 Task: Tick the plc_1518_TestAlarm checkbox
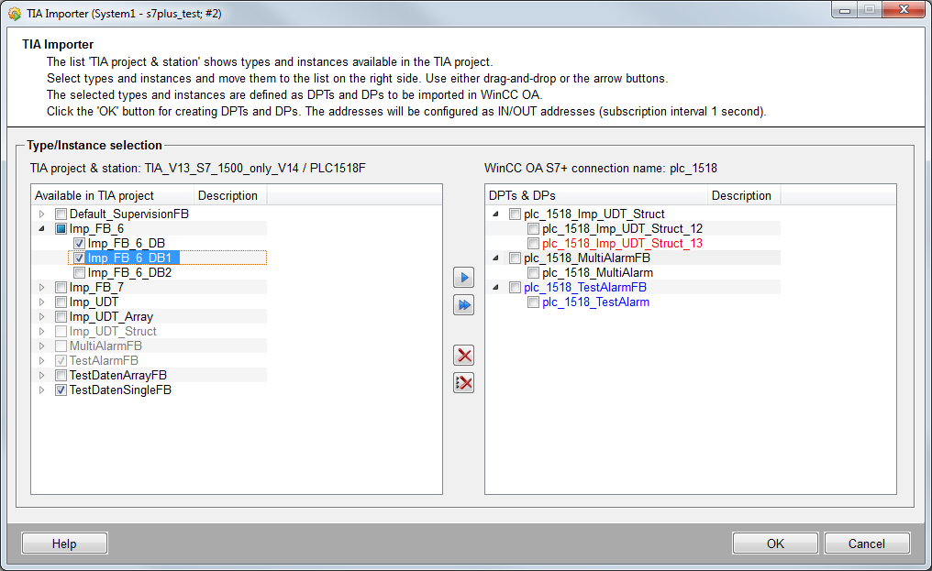(x=534, y=302)
